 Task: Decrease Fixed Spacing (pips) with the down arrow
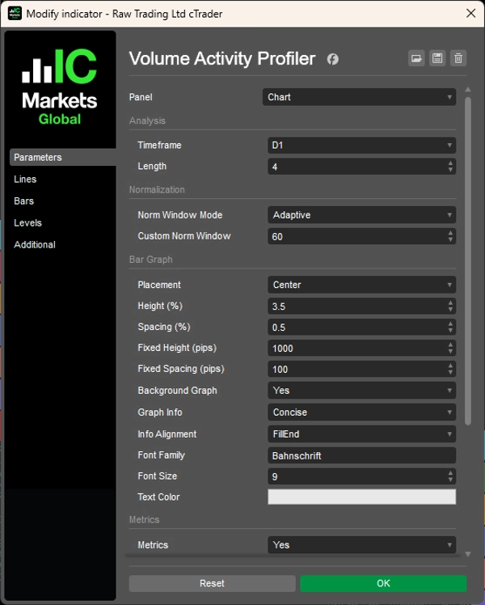(450, 373)
